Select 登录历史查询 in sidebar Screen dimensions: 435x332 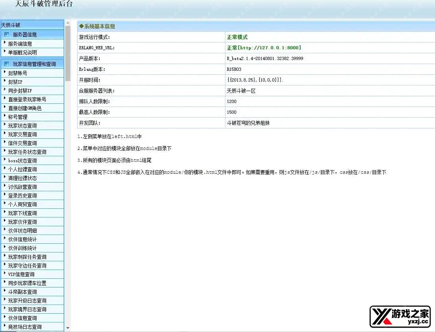click(23, 196)
